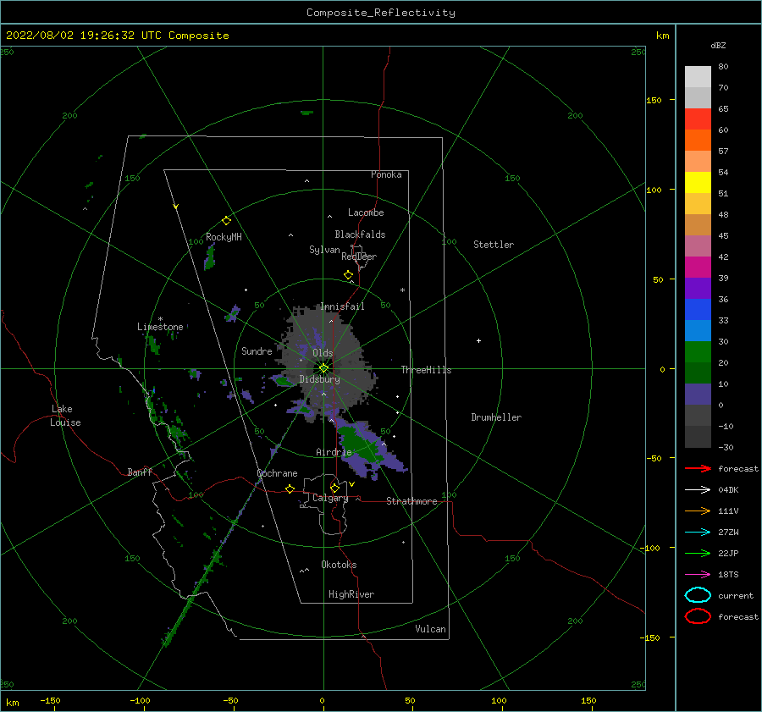Screen dimensions: 762x712
Task: Click the Composite_Reflectivity title
Action: pos(380,13)
